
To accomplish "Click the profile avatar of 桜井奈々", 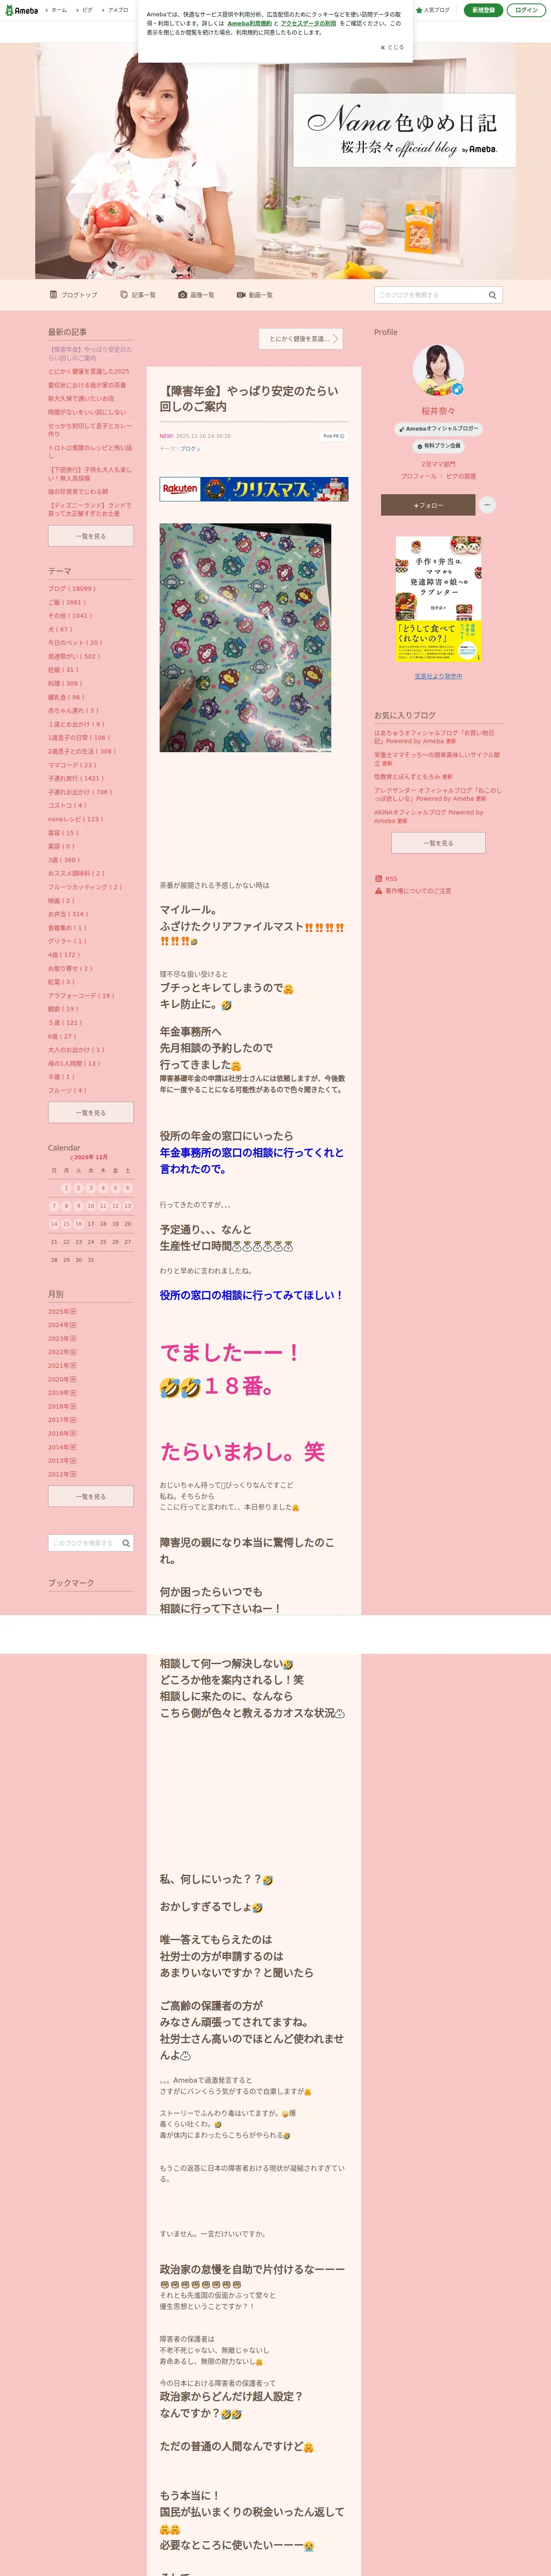I will pyautogui.click(x=438, y=371).
